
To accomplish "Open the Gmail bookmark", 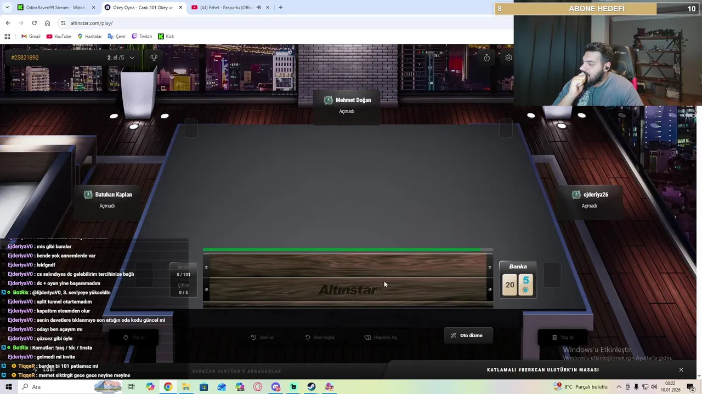I will click(x=31, y=37).
